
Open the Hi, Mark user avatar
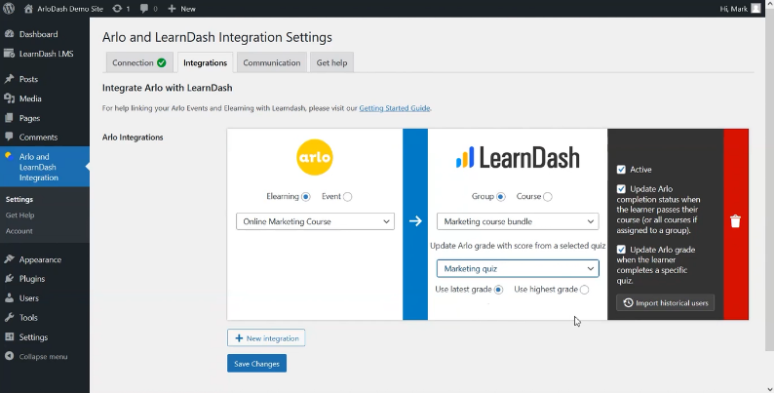coord(756,9)
